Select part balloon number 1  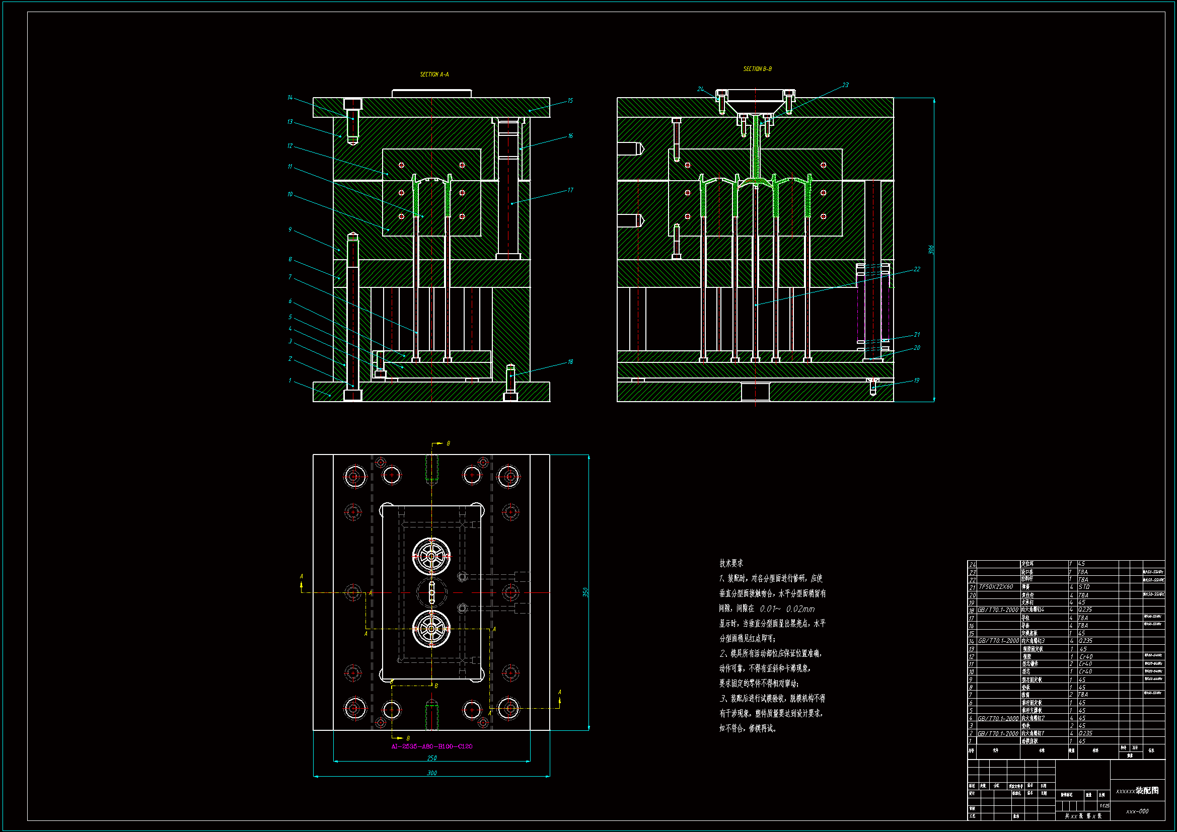[289, 381]
